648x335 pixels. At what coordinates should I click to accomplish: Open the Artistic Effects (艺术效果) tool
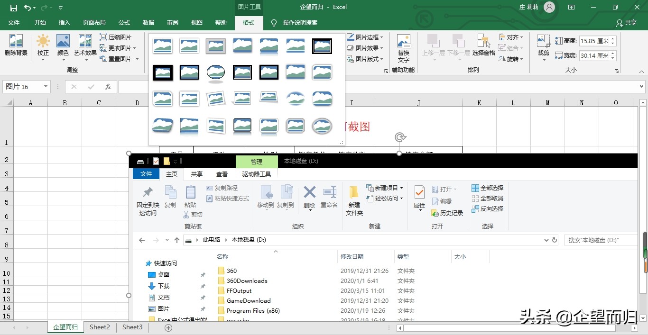tap(85, 45)
